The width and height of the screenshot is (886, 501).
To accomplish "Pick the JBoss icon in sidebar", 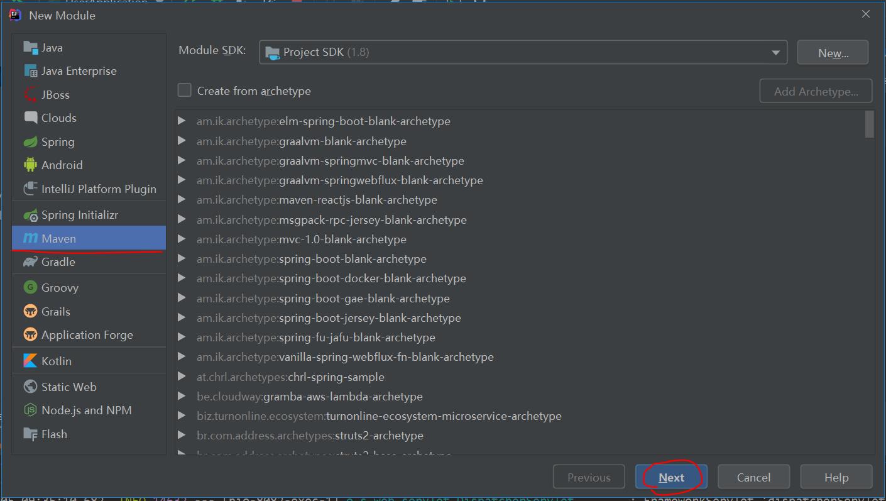I will 30,95.
